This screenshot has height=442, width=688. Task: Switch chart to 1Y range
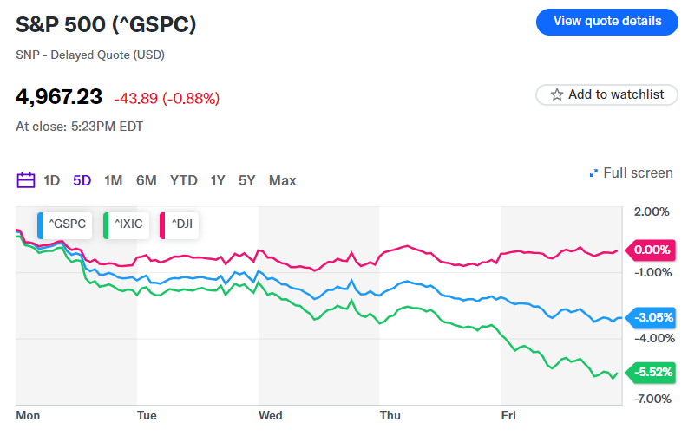[x=218, y=180]
